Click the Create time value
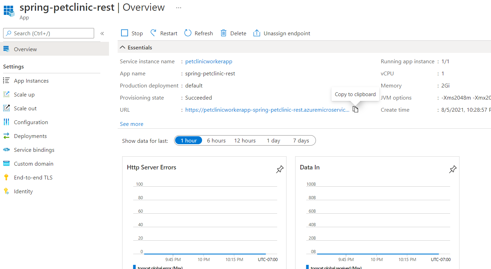491x269 pixels. pos(466,110)
